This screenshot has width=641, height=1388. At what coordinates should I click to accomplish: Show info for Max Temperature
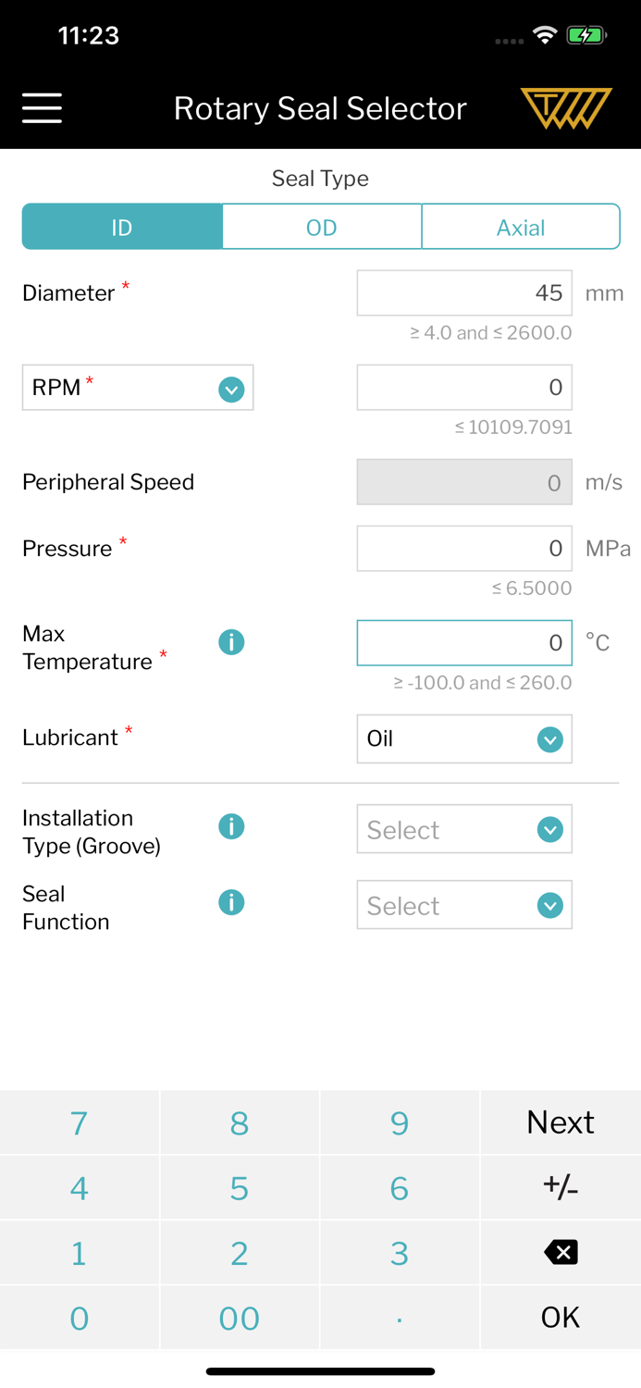pos(231,642)
